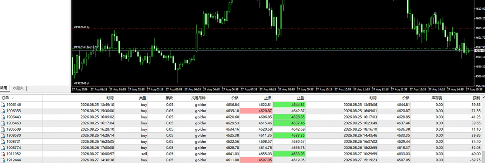Click the 4601.70 price axis label
485x163 pixels.
480,38
